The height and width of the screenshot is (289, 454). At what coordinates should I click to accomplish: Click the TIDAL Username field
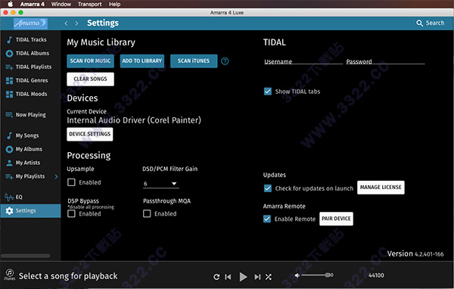[x=303, y=61]
